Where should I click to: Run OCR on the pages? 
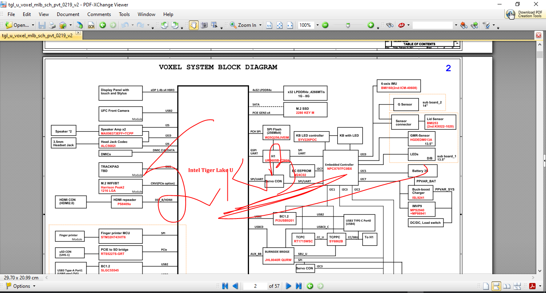tap(91, 25)
